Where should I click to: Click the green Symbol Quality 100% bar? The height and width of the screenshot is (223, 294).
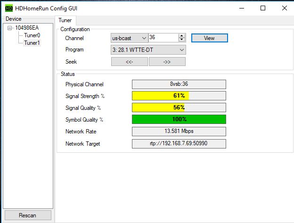pyautogui.click(x=179, y=119)
